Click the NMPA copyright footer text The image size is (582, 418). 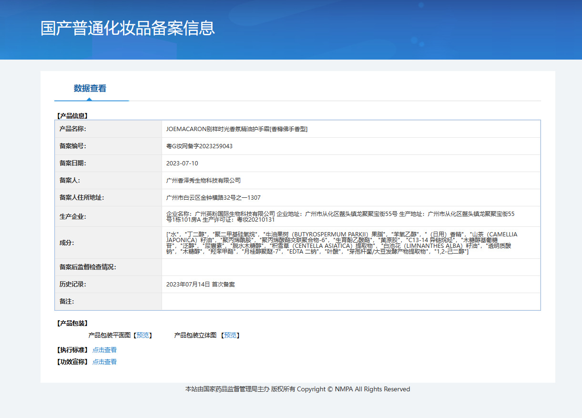point(297,389)
